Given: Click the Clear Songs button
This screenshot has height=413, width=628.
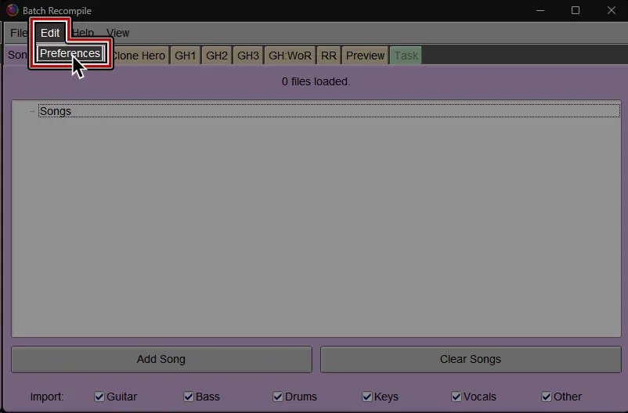Looking at the screenshot, I should tap(471, 359).
